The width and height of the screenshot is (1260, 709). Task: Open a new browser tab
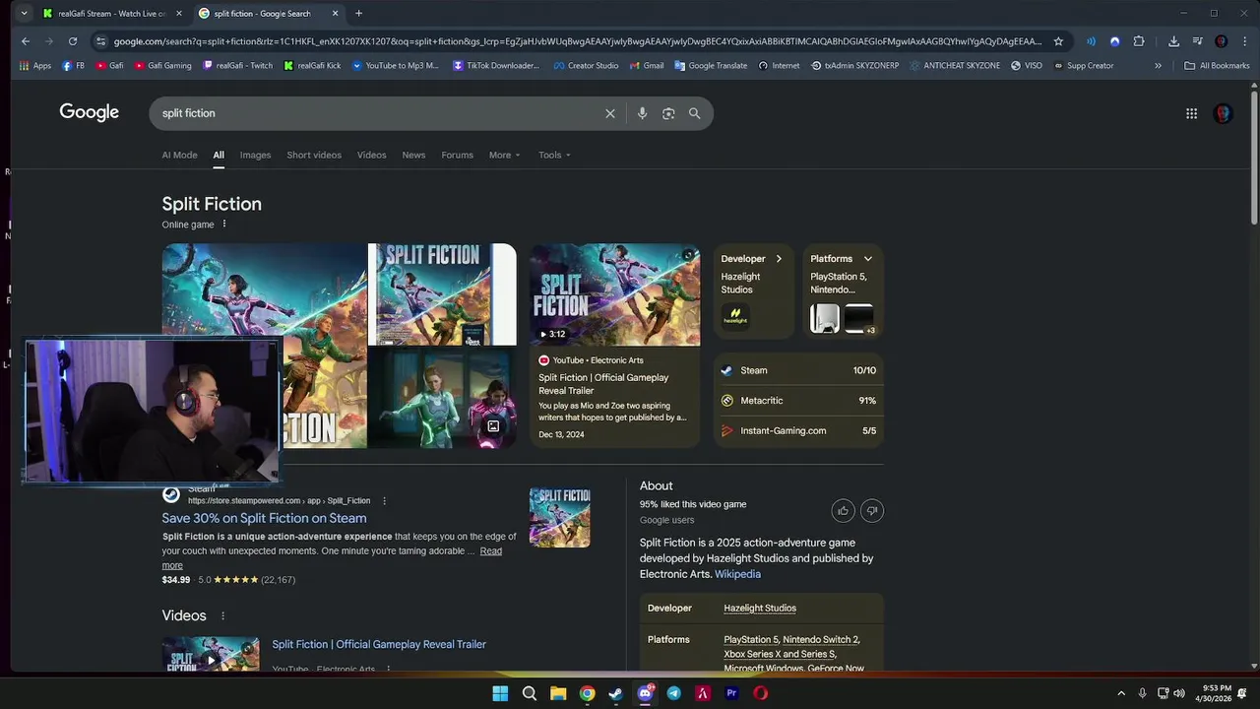(358, 14)
